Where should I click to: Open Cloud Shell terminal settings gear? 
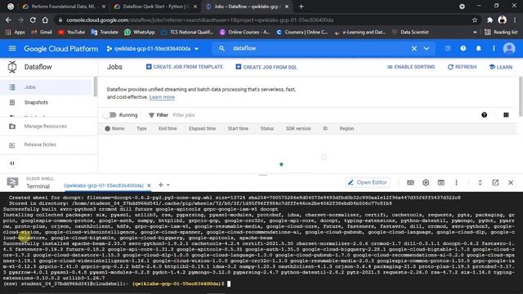426,183
